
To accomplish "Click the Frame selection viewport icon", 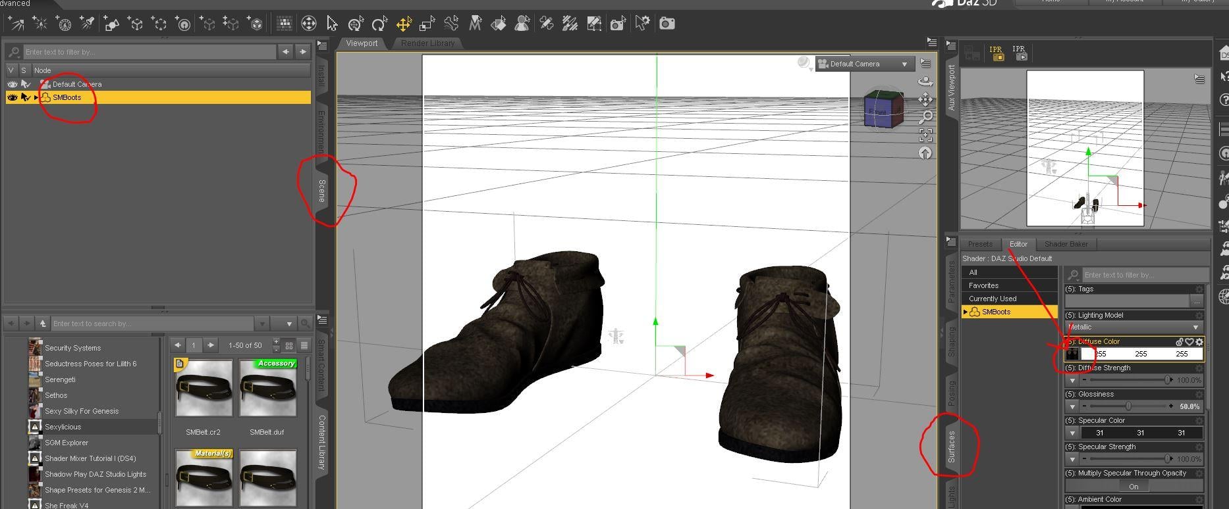I will 925,135.
